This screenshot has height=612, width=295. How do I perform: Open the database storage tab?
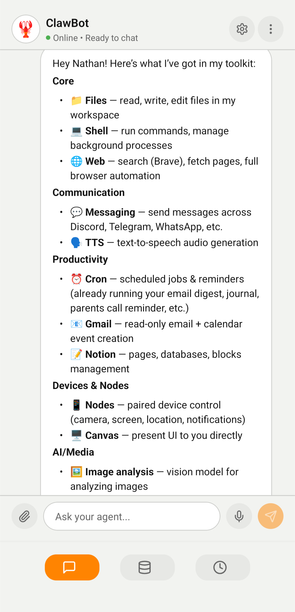pyautogui.click(x=147, y=567)
